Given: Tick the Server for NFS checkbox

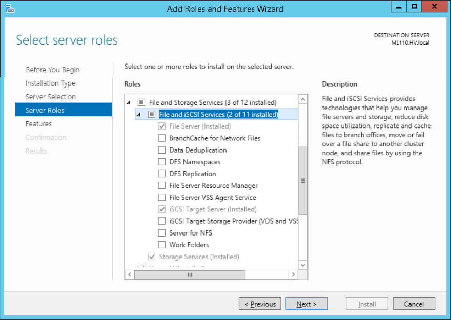Looking at the screenshot, I should click(162, 233).
